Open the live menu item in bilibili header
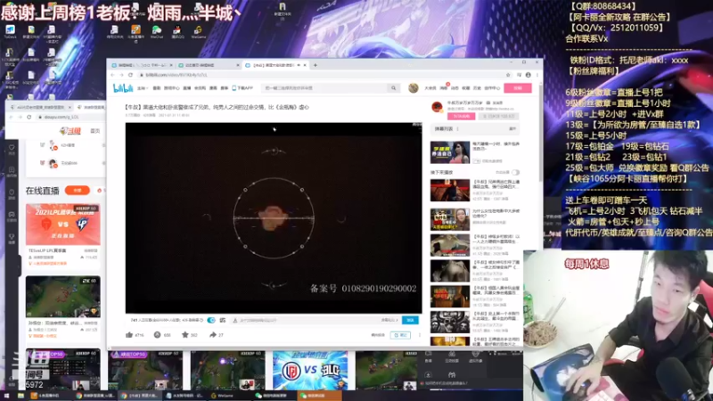The height and width of the screenshot is (401, 713). pyautogui.click(x=186, y=88)
